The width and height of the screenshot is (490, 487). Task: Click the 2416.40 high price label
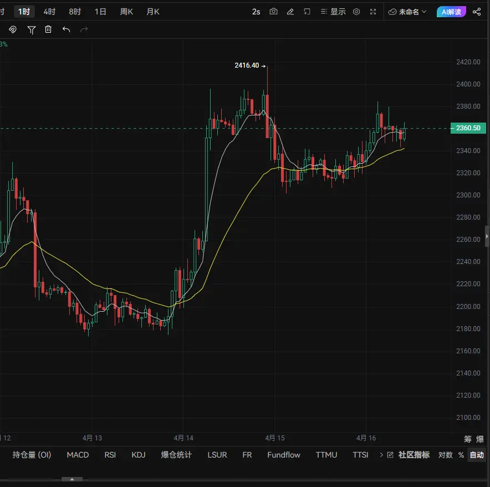pos(247,65)
